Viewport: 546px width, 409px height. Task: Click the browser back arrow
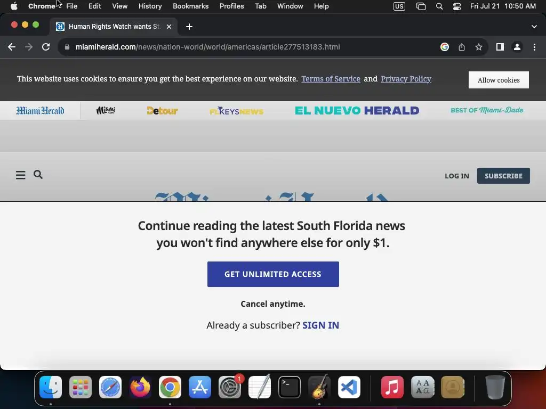point(12,47)
